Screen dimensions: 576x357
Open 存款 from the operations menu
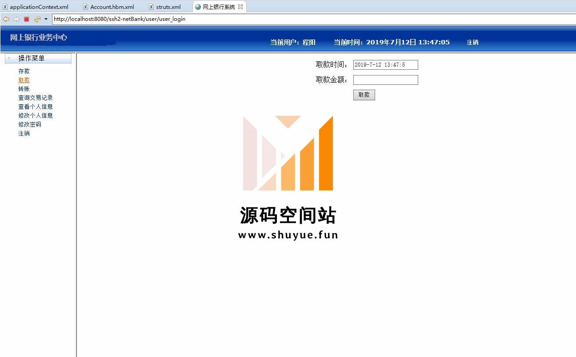pyautogui.click(x=24, y=71)
